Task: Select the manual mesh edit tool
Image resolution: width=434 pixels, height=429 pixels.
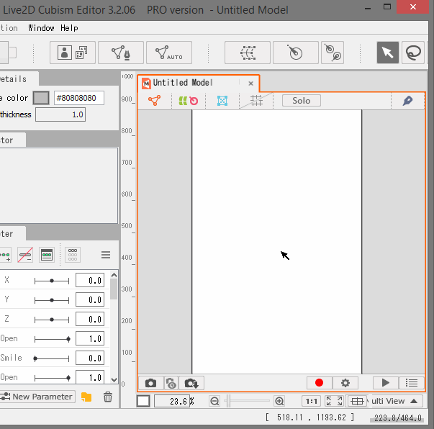Action: click(x=121, y=53)
